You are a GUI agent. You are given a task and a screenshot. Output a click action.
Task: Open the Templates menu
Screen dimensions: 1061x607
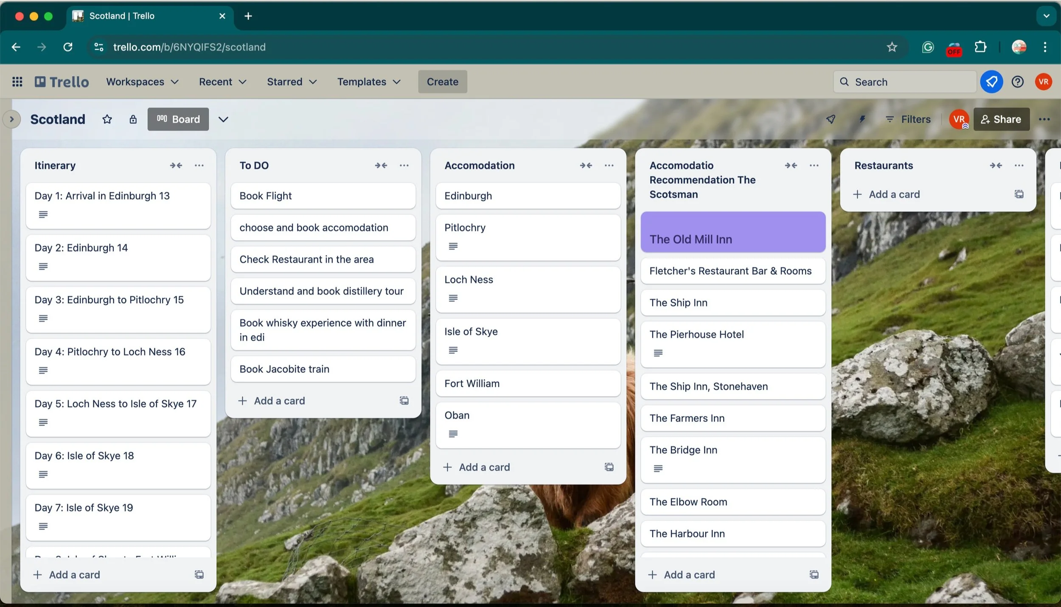pyautogui.click(x=368, y=81)
